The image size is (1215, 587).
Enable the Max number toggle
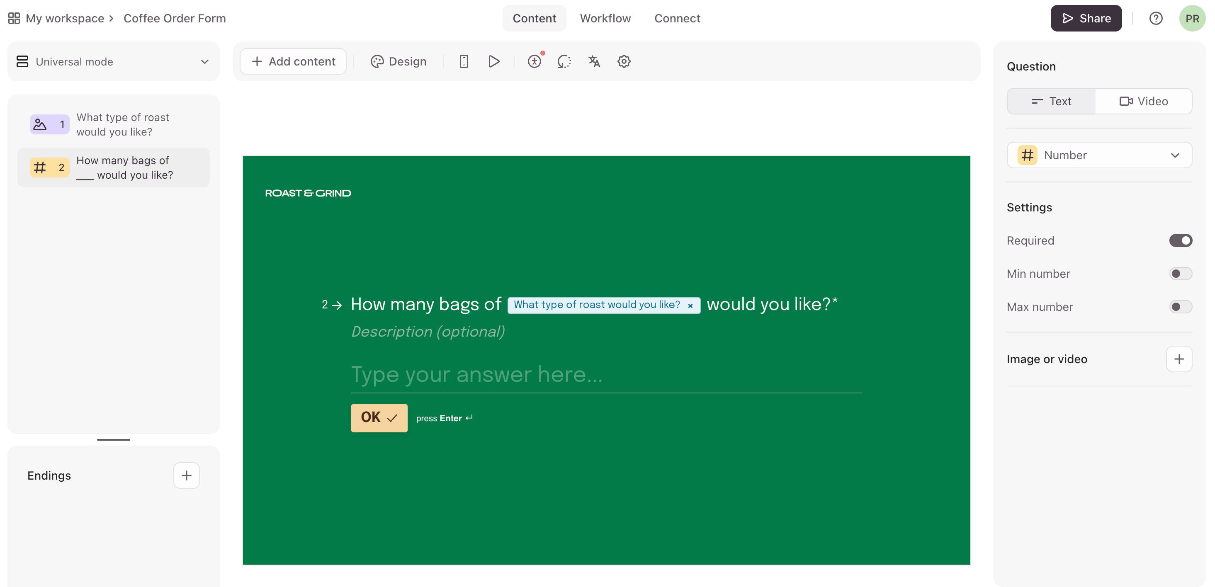[x=1180, y=307]
